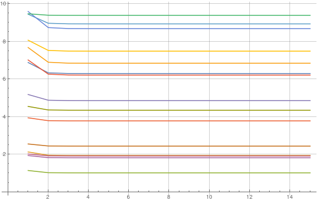Click the x-axis label 2
This screenshot has height=201, width=317.
(x=48, y=197)
